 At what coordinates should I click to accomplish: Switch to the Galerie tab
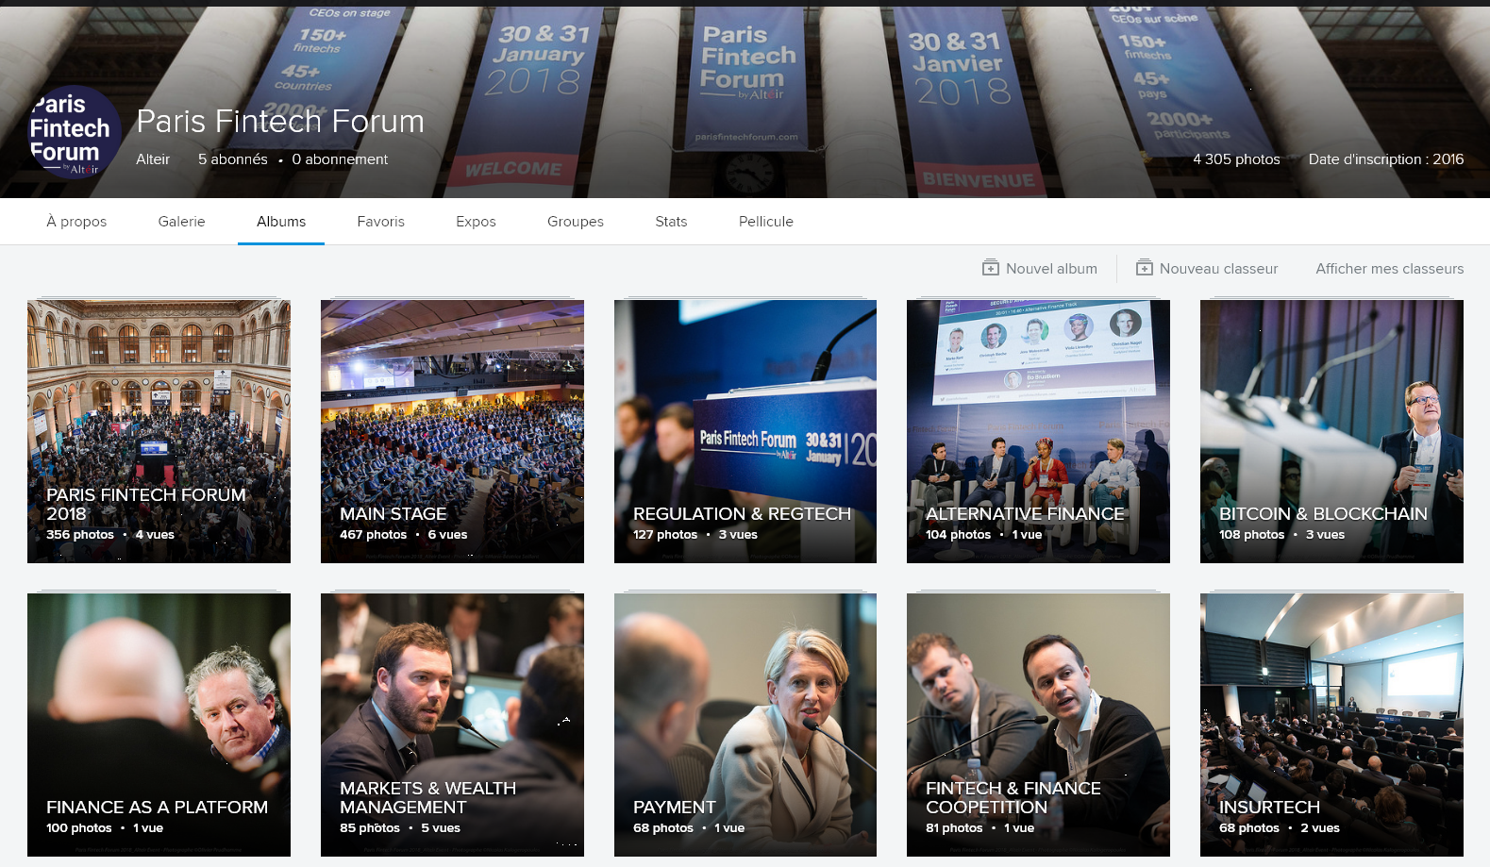(181, 222)
